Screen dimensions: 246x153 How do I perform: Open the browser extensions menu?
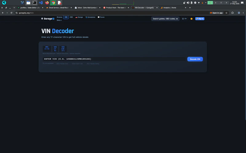pyautogui.click(x=232, y=13)
